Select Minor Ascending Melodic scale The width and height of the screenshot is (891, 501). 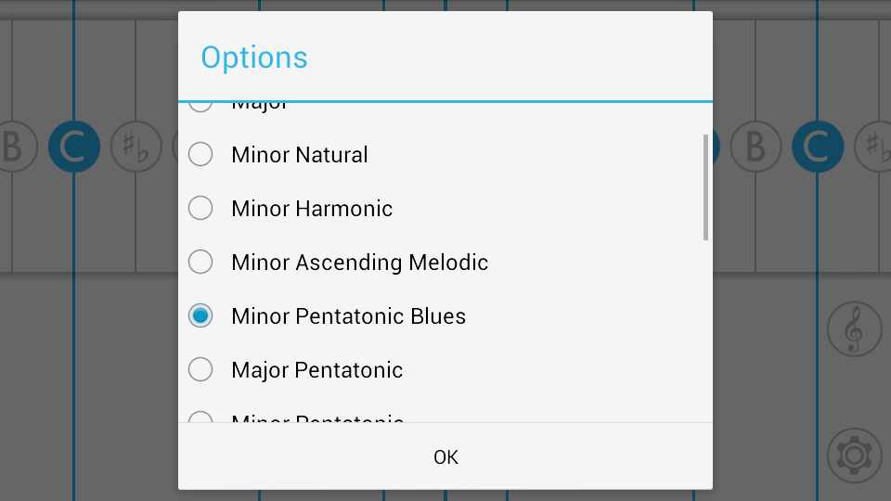pos(359,263)
